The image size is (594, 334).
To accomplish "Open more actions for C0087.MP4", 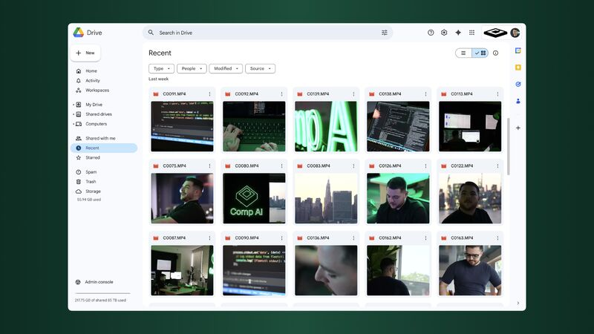I will [209, 238].
